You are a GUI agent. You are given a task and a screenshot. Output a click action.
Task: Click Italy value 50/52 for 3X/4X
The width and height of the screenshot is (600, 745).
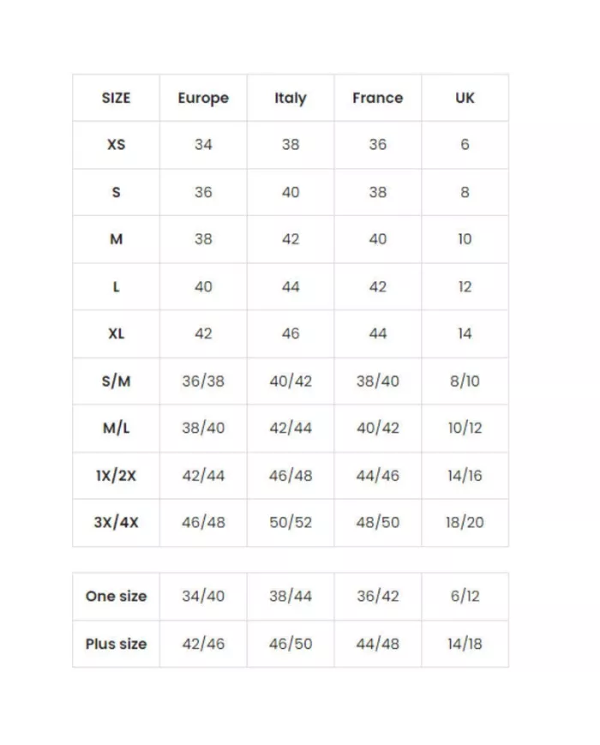coord(291,522)
